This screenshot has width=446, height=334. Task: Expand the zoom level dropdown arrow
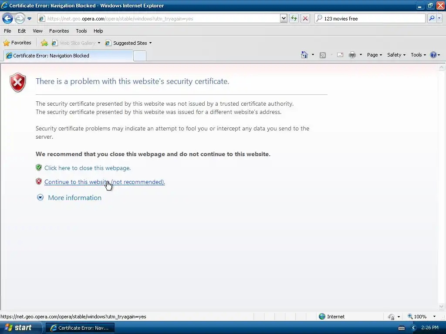[x=434, y=317]
